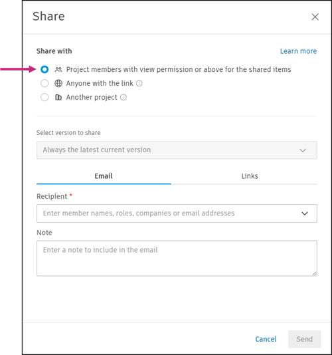Viewport: 332px width, 355px height.
Task: Cancel the share dialog
Action: tap(266, 339)
